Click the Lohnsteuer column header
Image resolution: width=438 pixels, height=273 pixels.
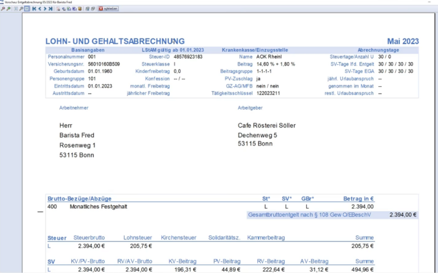tap(138, 238)
